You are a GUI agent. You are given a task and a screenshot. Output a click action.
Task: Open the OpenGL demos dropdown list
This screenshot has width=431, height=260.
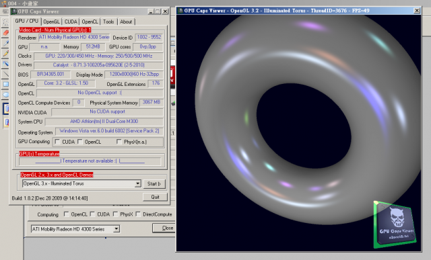[x=137, y=183]
